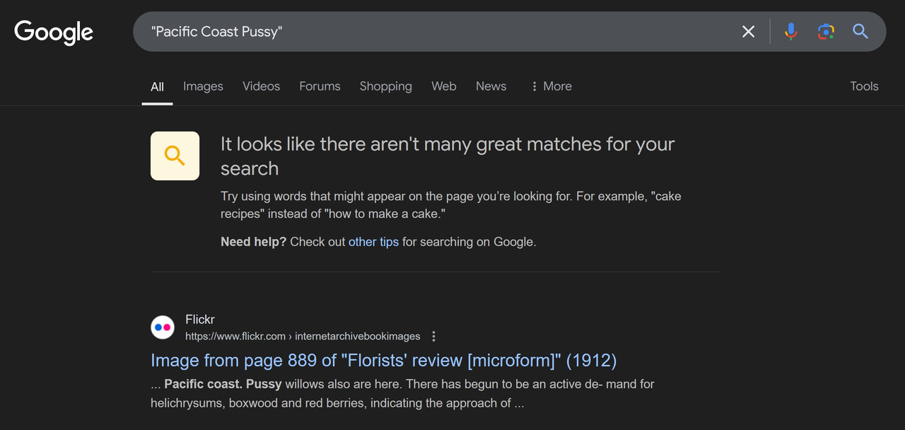Viewport: 905px width, 430px height.
Task: Click the Google logo
Action: (54, 32)
